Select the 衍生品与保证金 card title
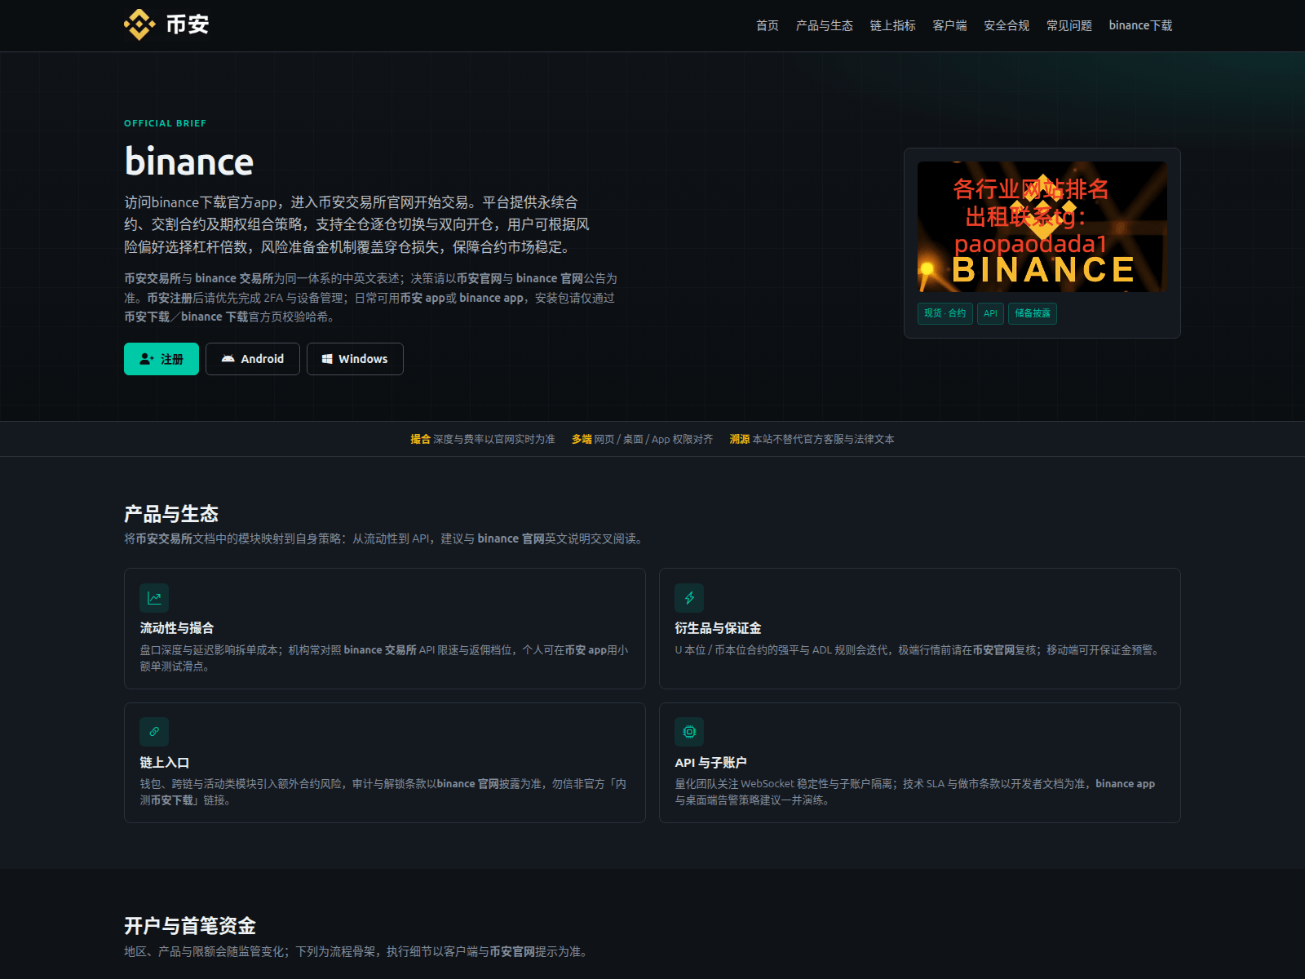 click(x=718, y=628)
